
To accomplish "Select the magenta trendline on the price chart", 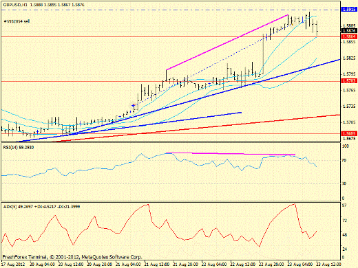I will [227, 43].
